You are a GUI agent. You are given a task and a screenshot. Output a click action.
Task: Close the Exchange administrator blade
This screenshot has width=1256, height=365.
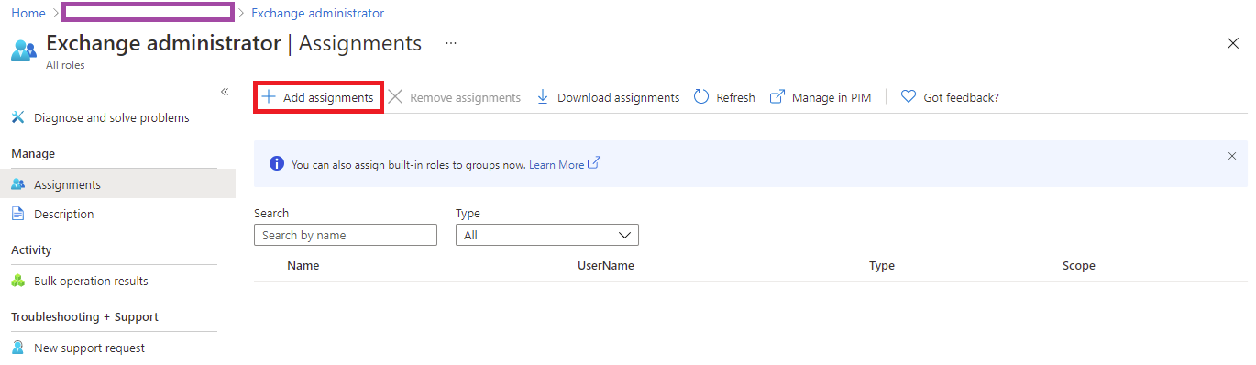click(1233, 43)
